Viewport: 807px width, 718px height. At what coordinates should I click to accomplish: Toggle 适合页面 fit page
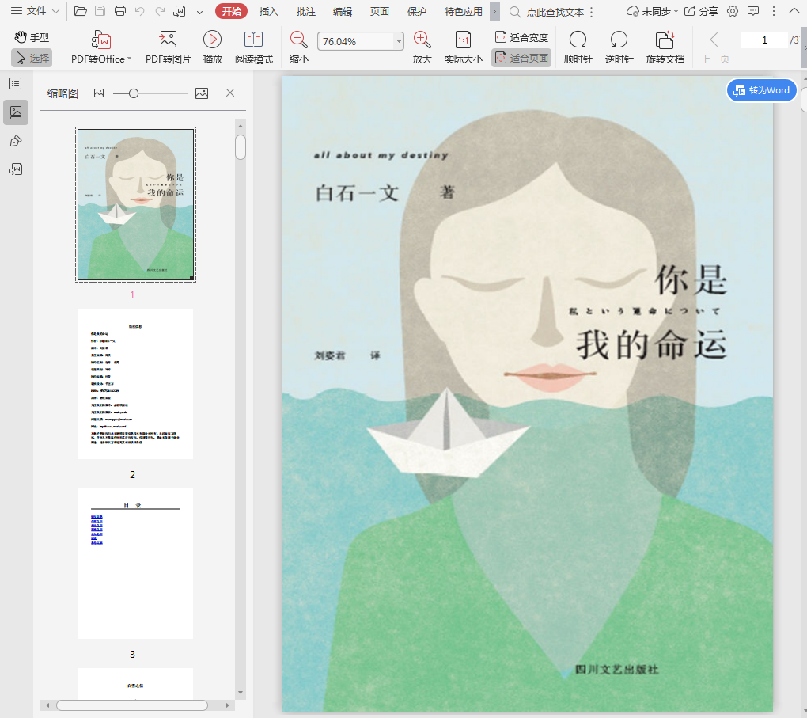click(x=521, y=58)
